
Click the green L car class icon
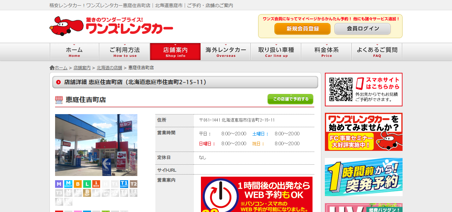click(x=87, y=184)
